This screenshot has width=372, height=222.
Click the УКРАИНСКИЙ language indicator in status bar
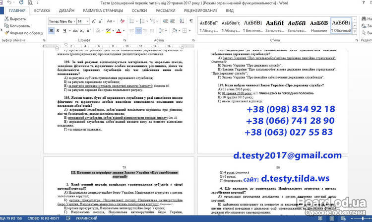[86, 218]
